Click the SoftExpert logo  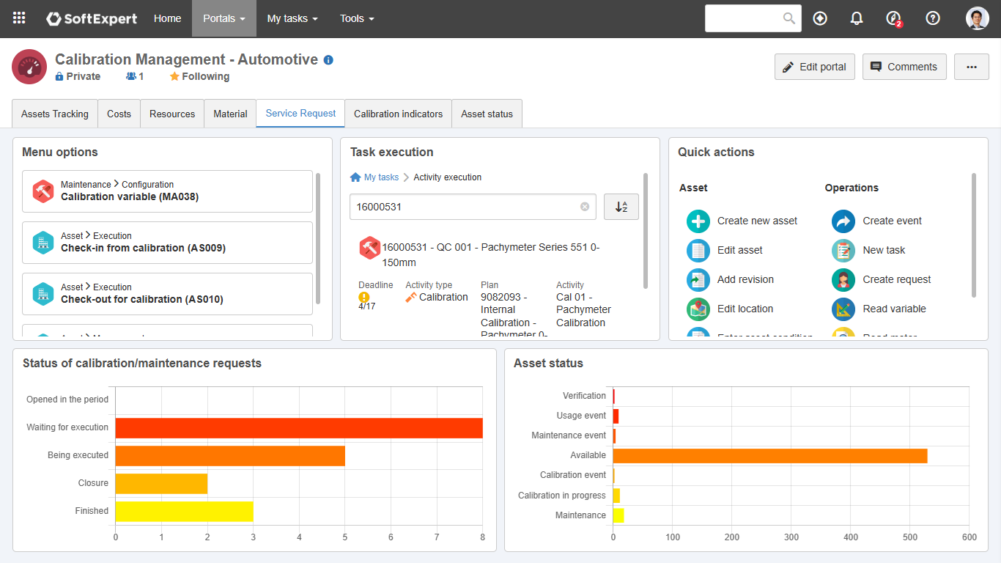coord(92,18)
